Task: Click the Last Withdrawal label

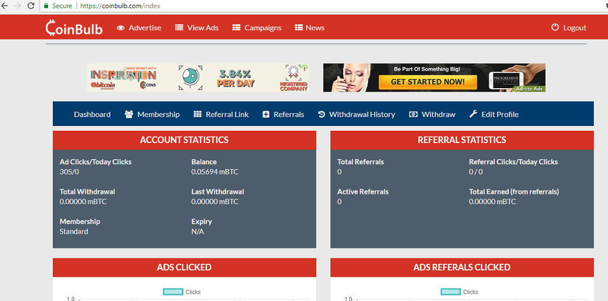Action: click(x=218, y=192)
